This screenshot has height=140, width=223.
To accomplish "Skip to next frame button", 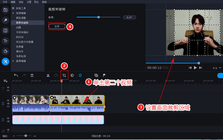I will pos(201,68).
